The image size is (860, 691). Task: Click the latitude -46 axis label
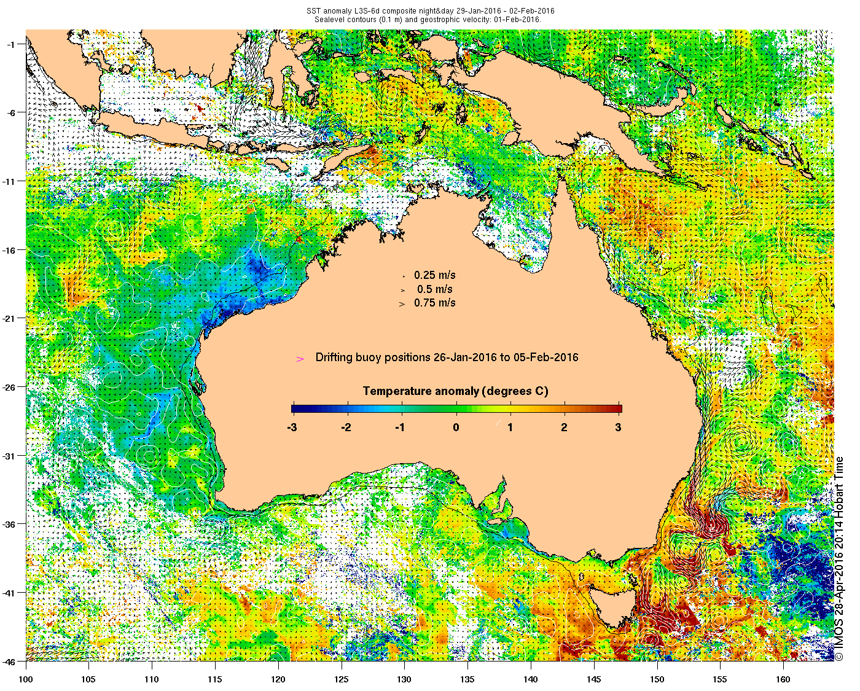tap(10, 661)
